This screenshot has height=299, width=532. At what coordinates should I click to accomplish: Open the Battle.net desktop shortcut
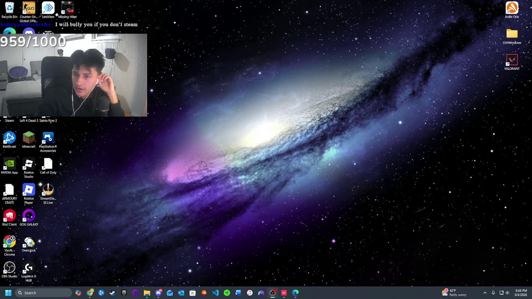tap(9, 140)
